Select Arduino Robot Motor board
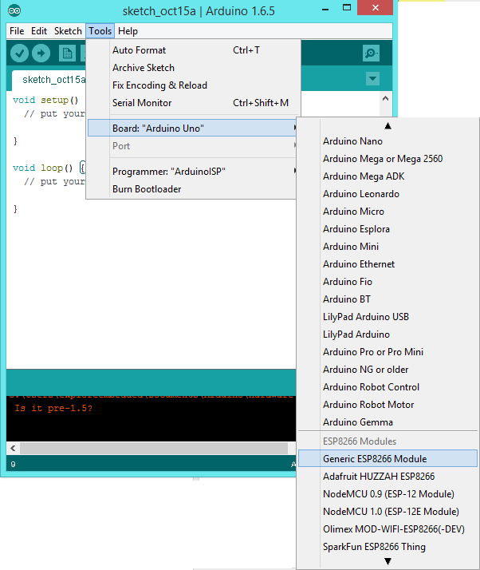Viewport: 480px width, 570px height. click(388, 405)
